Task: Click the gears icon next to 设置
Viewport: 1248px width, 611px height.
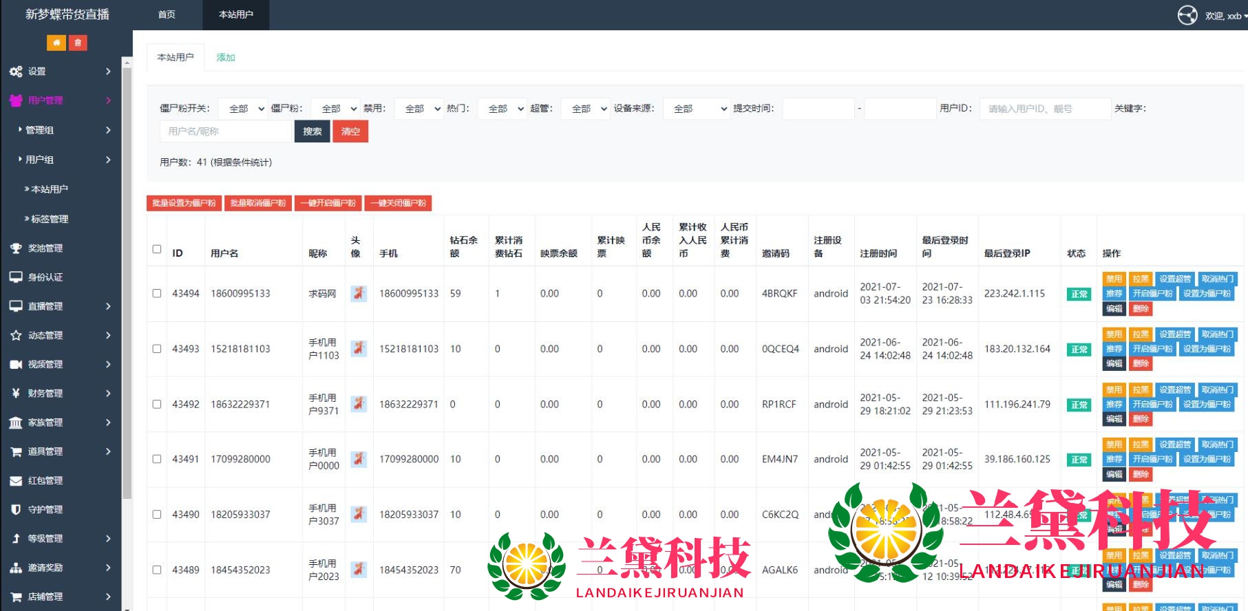Action: (x=16, y=72)
